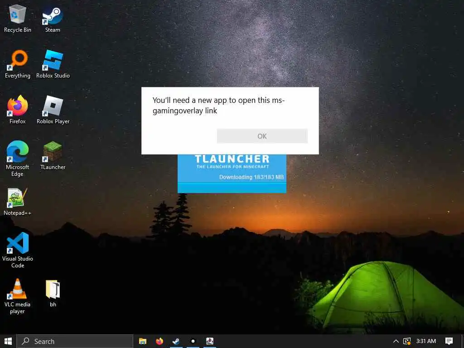
Task: Switch to the last running taskbar app
Action: [x=210, y=341]
